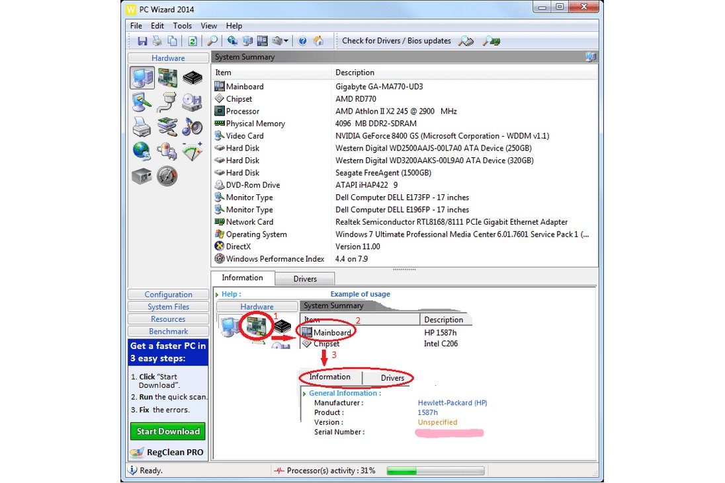
Task: Open the toolbox dropdown arrow in toolbar
Action: [x=286, y=41]
